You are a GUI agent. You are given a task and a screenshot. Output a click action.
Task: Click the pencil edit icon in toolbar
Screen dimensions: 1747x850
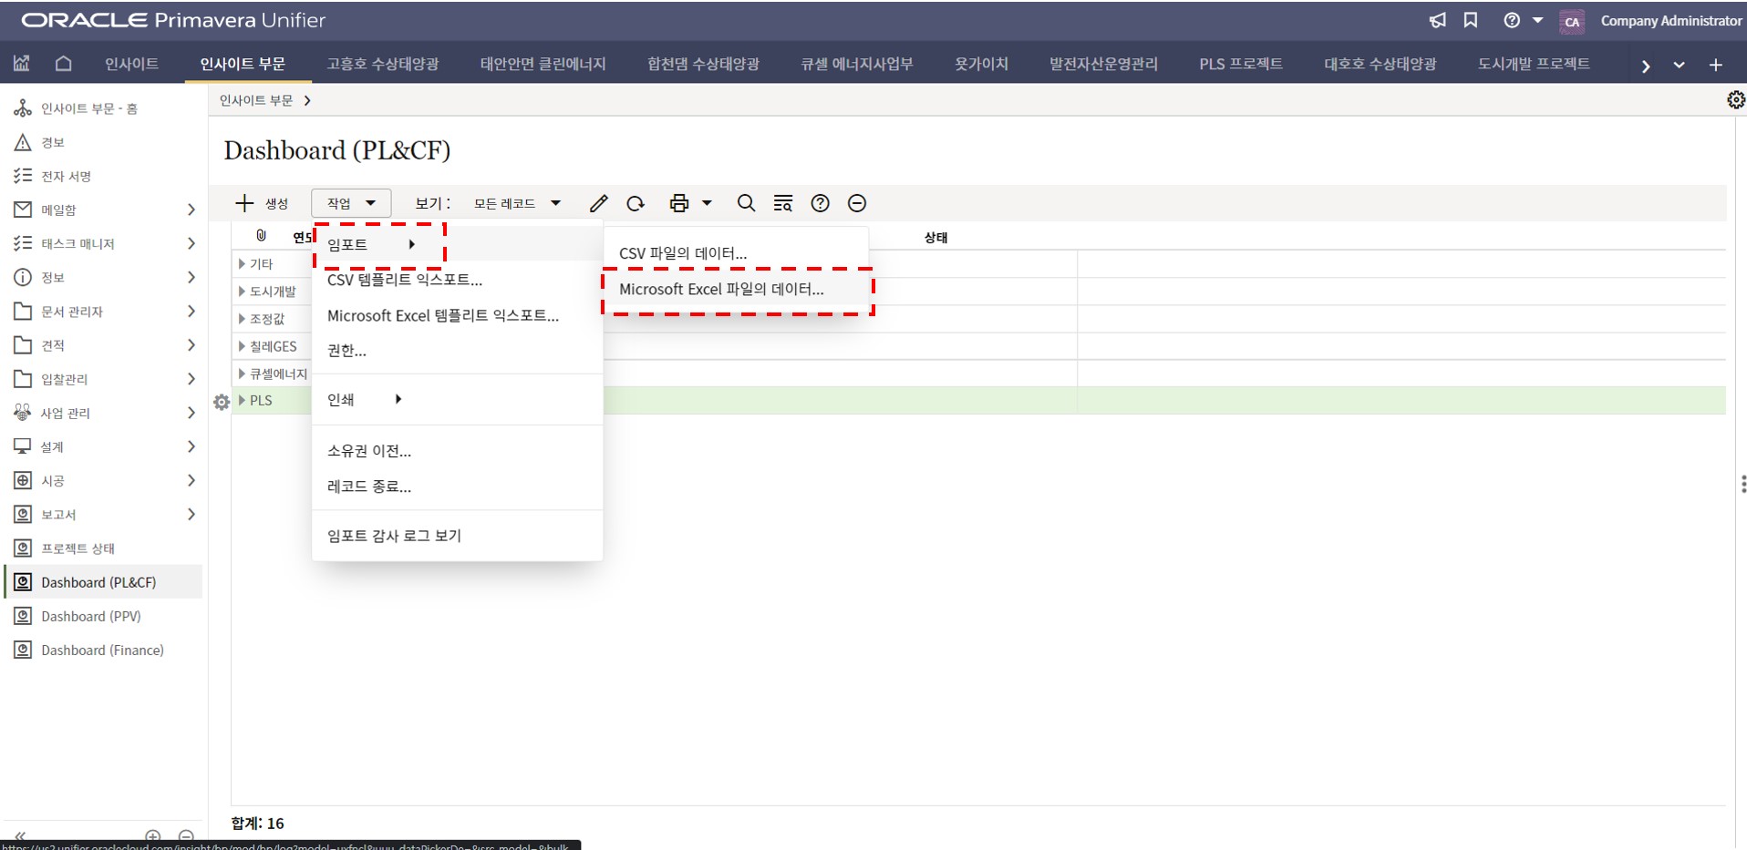pyautogui.click(x=598, y=203)
